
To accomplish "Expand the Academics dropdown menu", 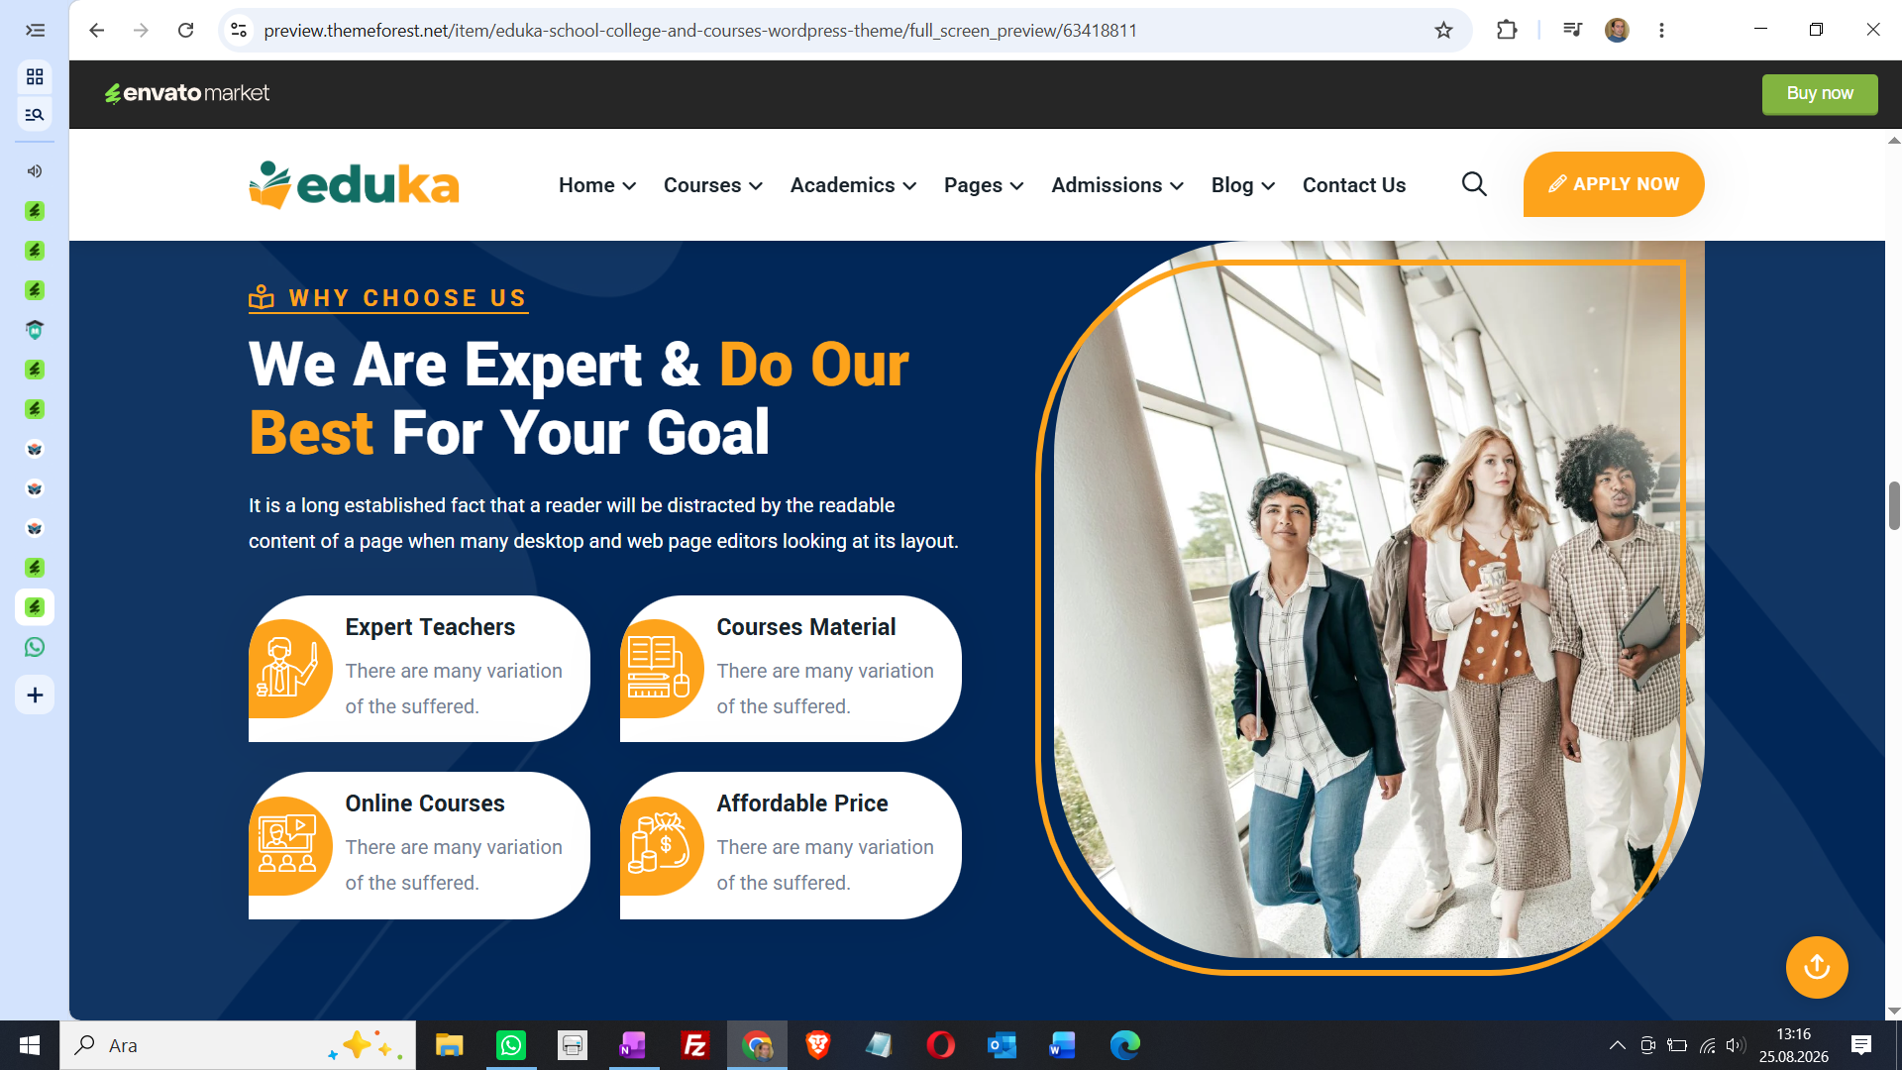I will coord(853,185).
